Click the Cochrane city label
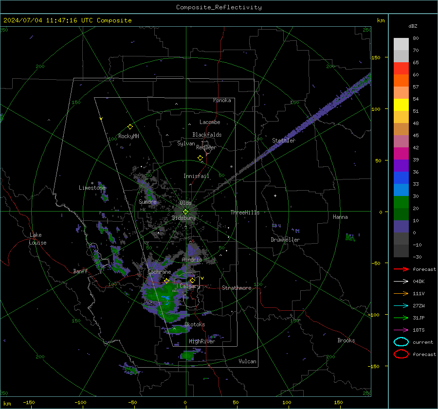The image size is (438, 409). [x=159, y=272]
